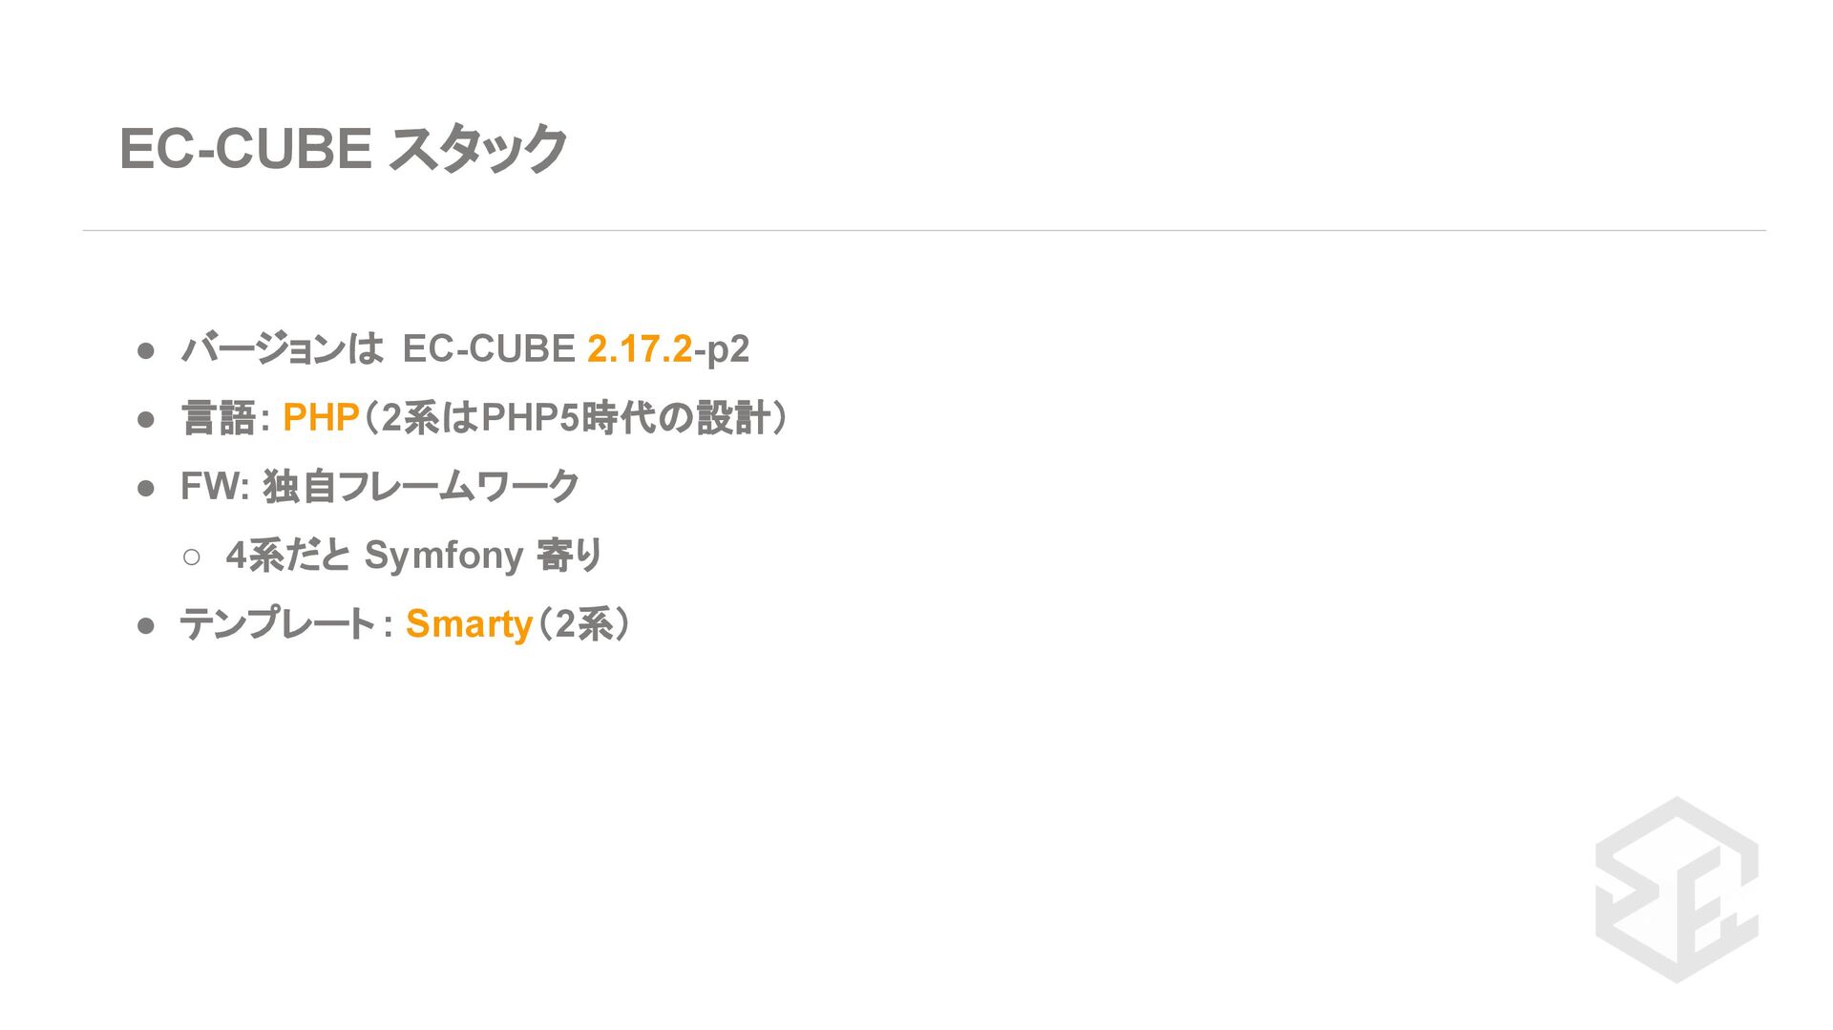This screenshot has height=1030, width=1833.
Task: Click the テンプレート label text
Action: click(278, 624)
